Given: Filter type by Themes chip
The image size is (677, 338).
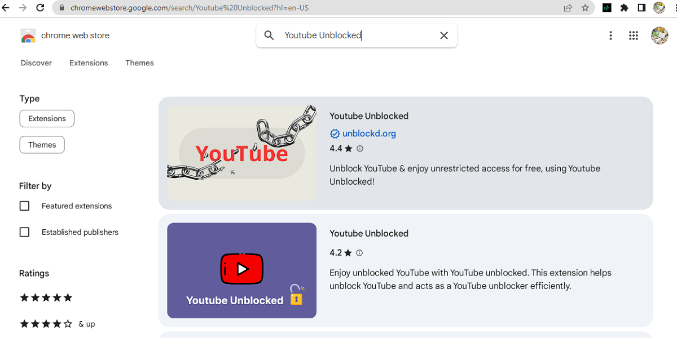Looking at the screenshot, I should click(x=42, y=145).
